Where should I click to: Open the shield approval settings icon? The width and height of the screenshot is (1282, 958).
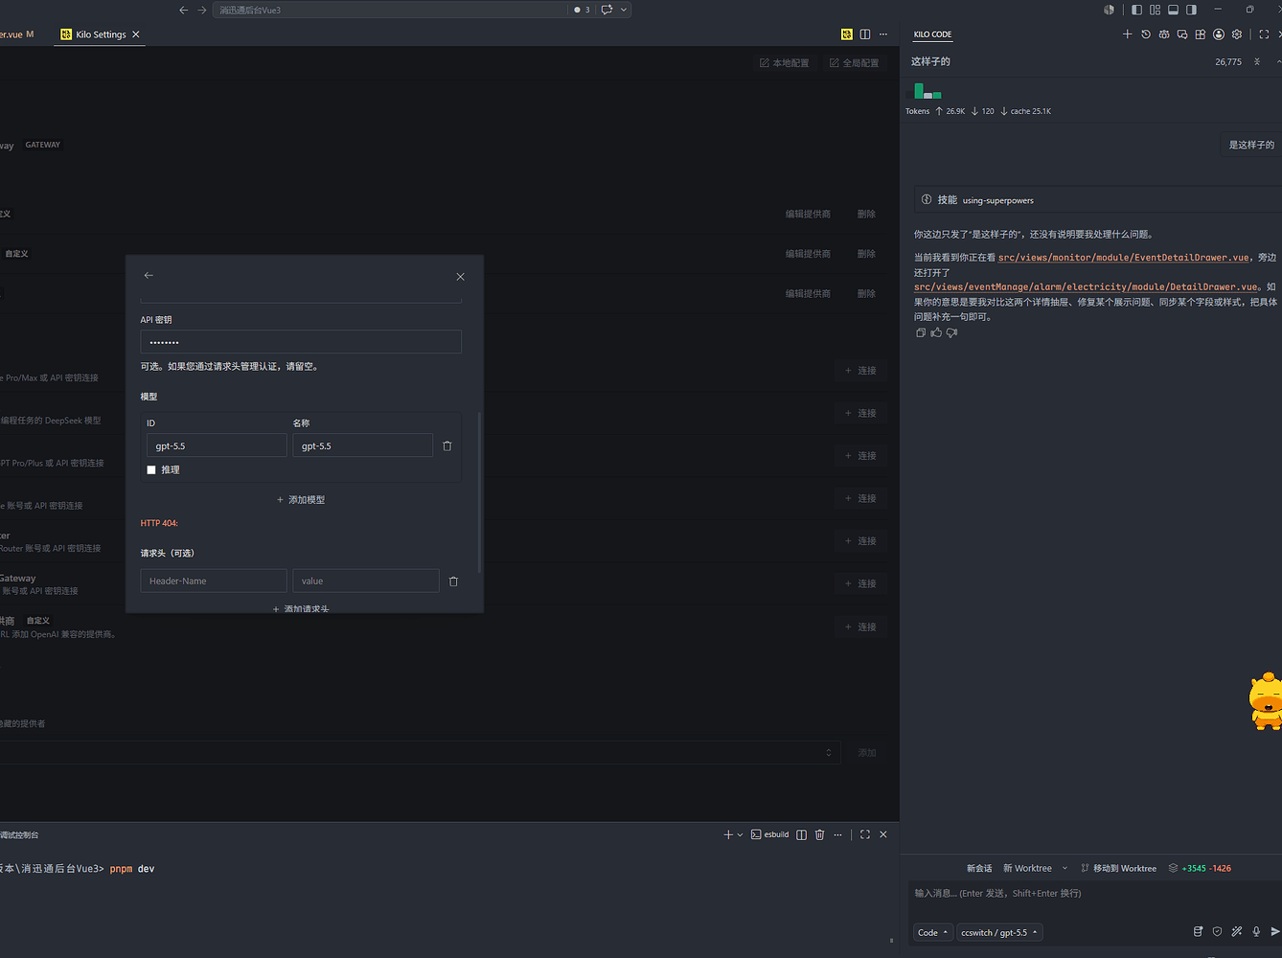[1217, 931]
